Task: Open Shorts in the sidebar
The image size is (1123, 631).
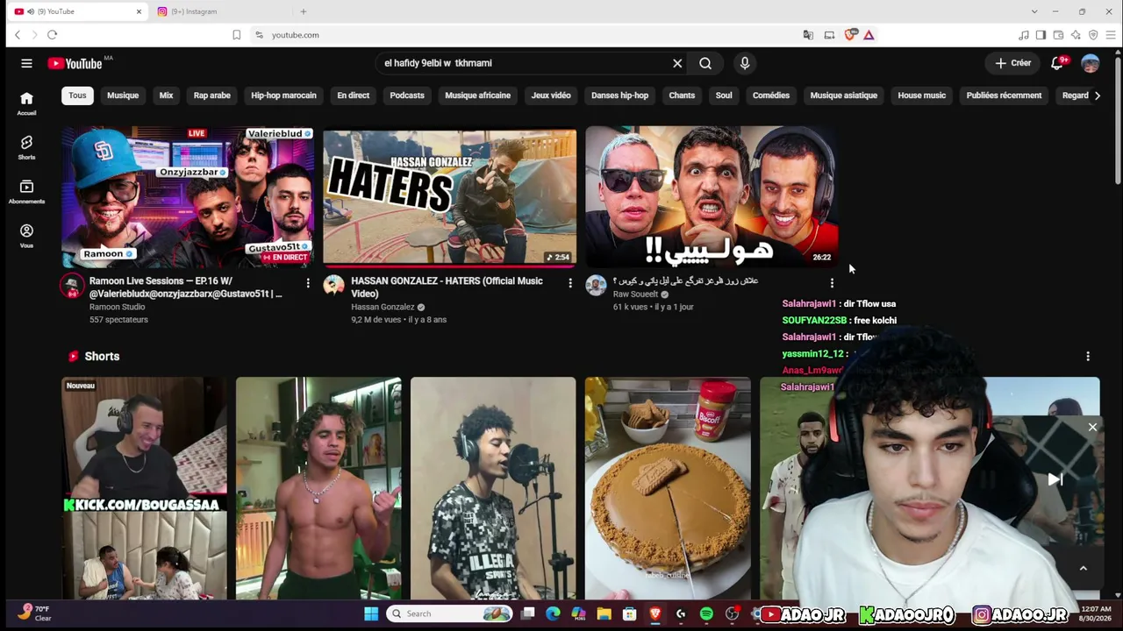Action: pos(26,147)
